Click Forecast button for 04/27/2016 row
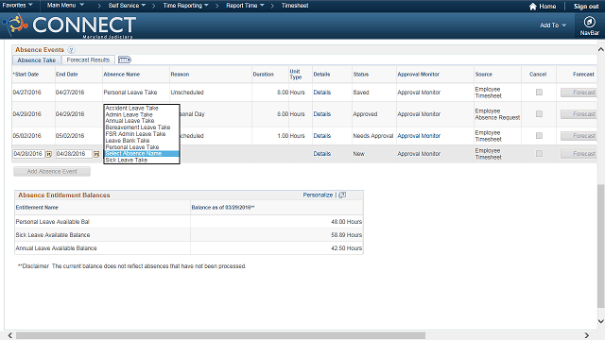The image size is (605, 340). point(579,93)
